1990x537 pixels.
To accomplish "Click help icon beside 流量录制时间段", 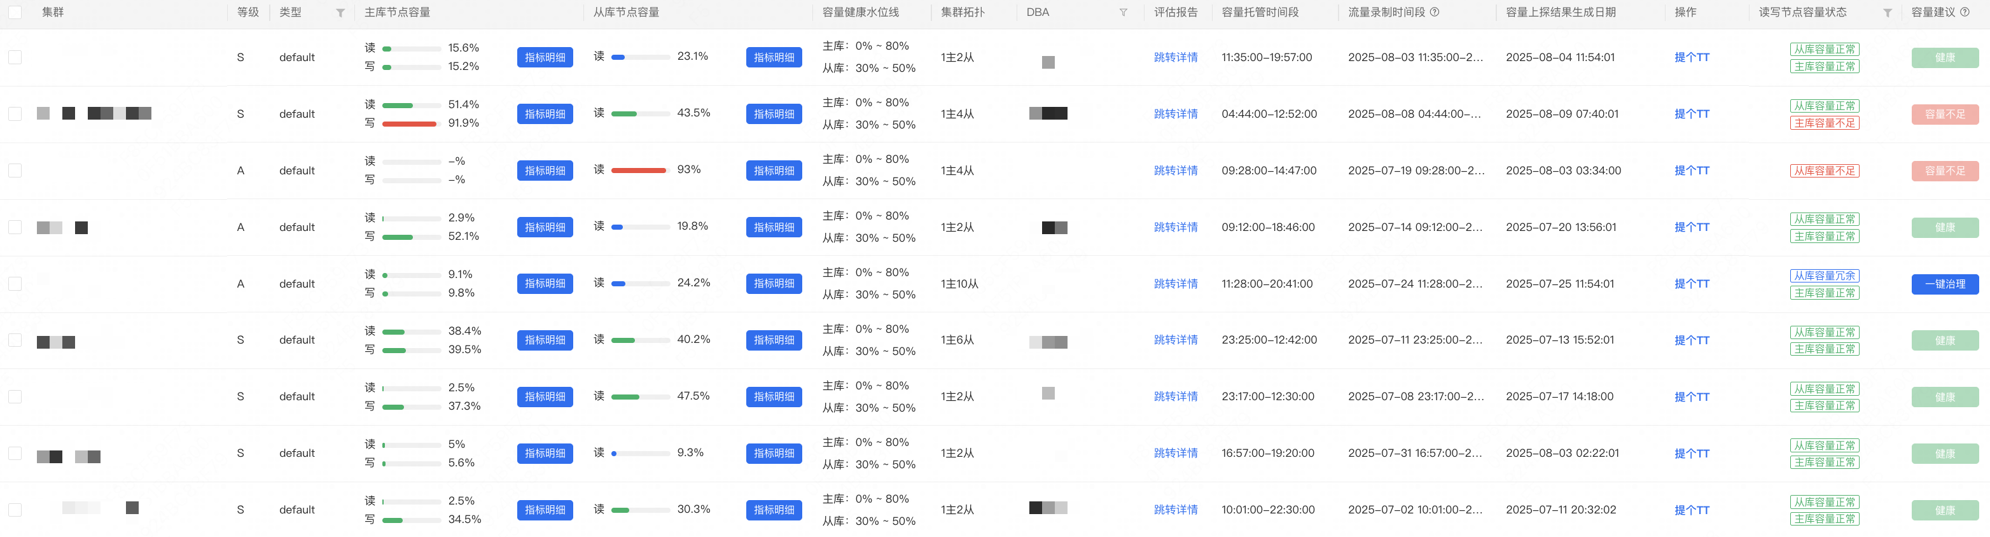I will pyautogui.click(x=1435, y=12).
